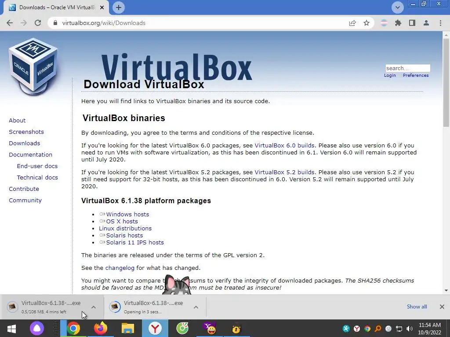Download the Solaris 11 IPS hosts package
The width and height of the screenshot is (450, 337).
point(135,242)
